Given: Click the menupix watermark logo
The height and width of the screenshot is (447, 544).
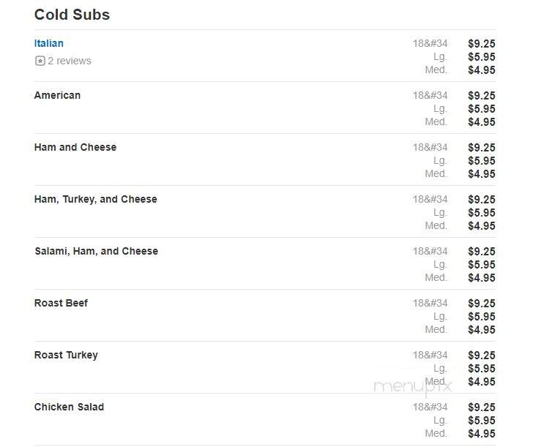Looking at the screenshot, I should [412, 386].
